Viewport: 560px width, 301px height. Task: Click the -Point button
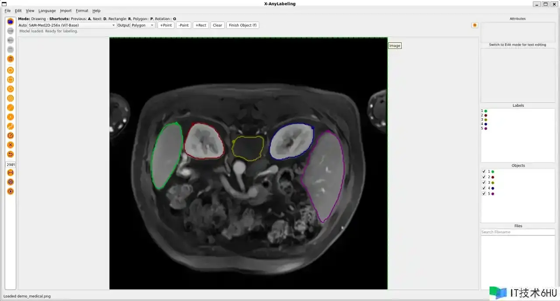184,25
